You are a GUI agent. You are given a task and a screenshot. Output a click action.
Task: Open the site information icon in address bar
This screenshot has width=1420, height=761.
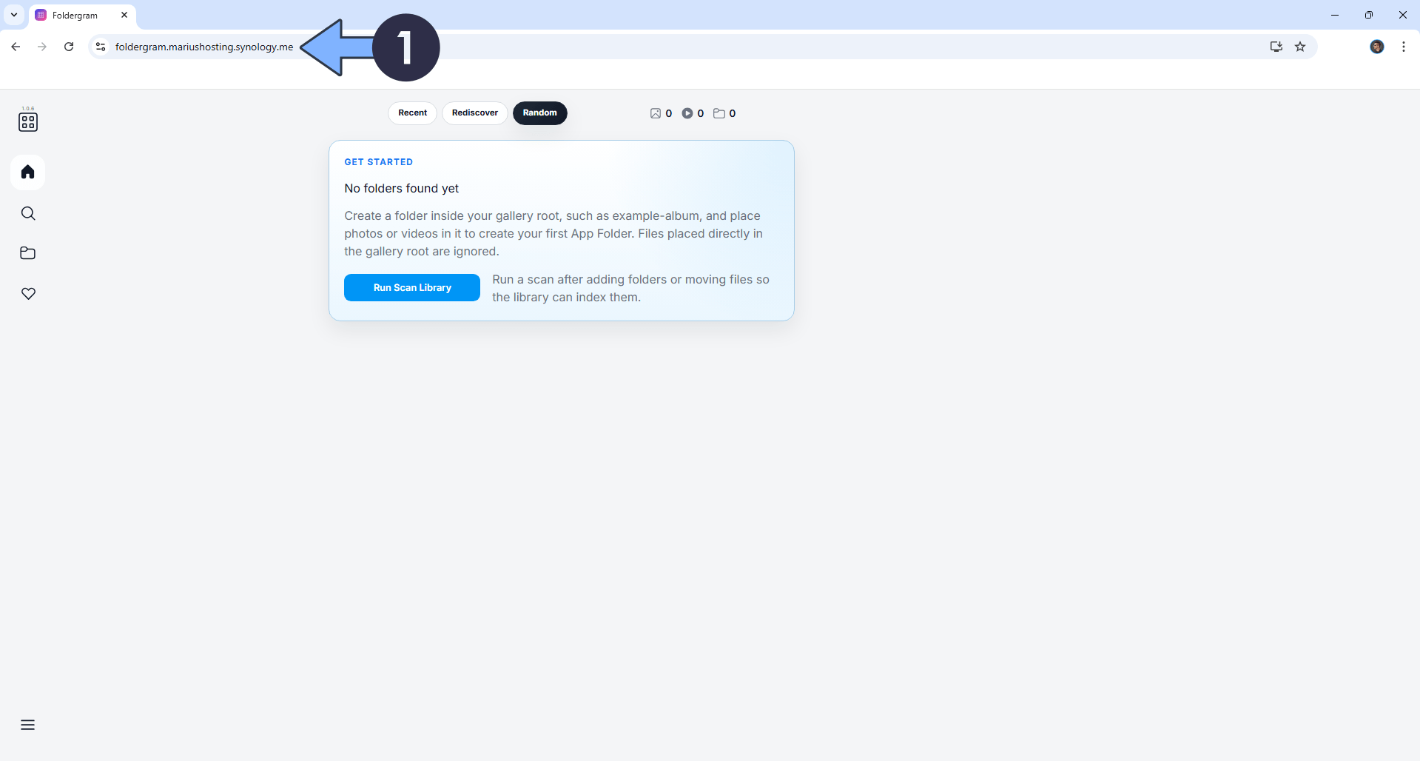tap(100, 46)
